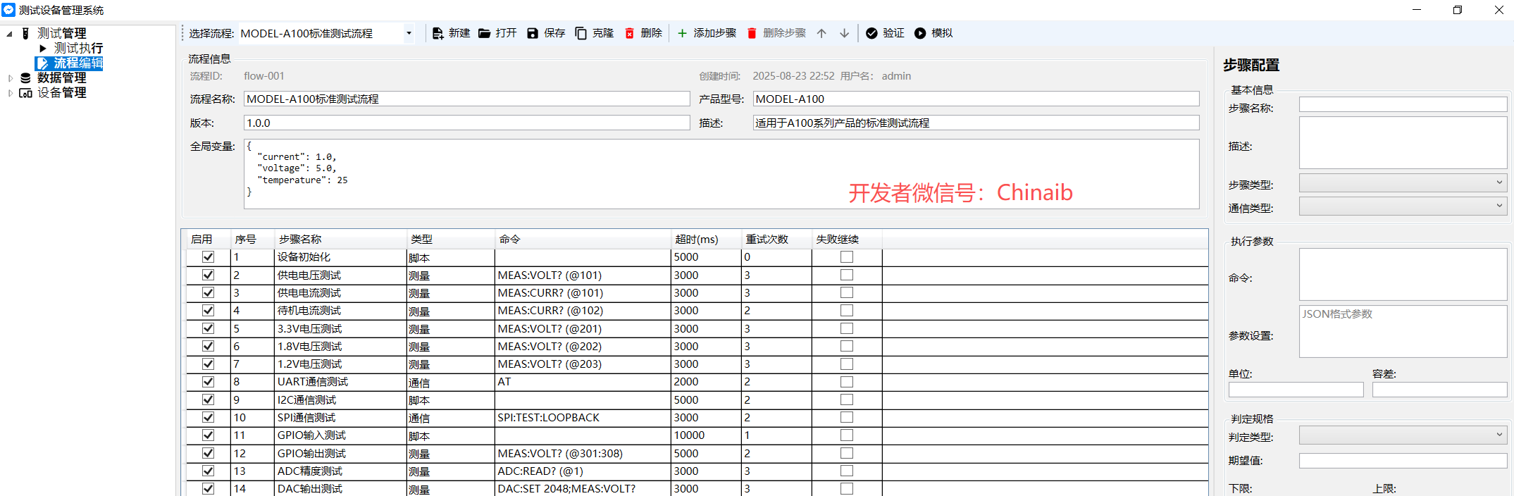
Task: Click the 重试次数 column header
Action: (776, 239)
